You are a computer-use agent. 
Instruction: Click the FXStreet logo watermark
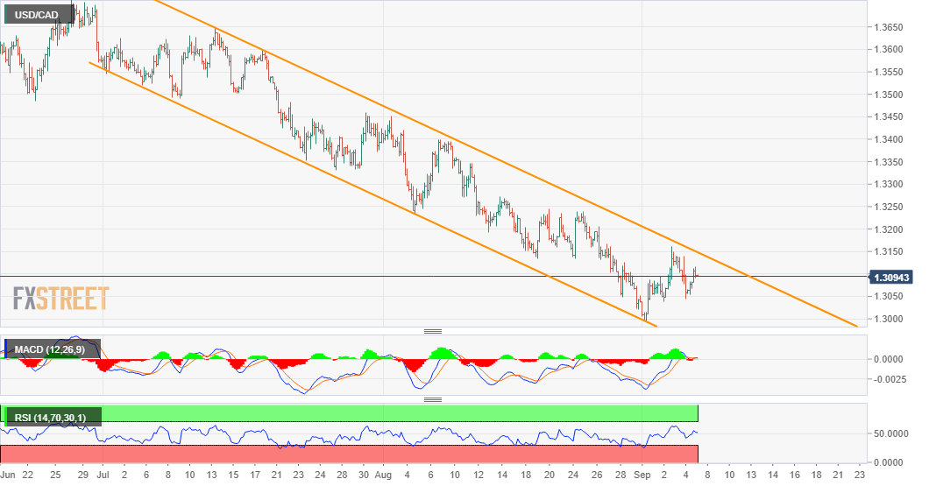(x=61, y=299)
